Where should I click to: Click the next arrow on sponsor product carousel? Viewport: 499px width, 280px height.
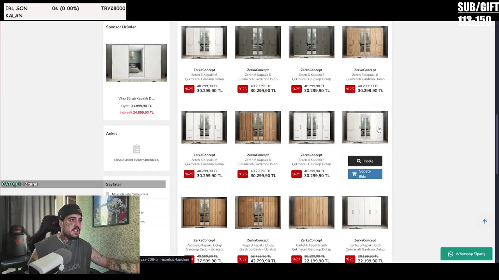coord(165,75)
